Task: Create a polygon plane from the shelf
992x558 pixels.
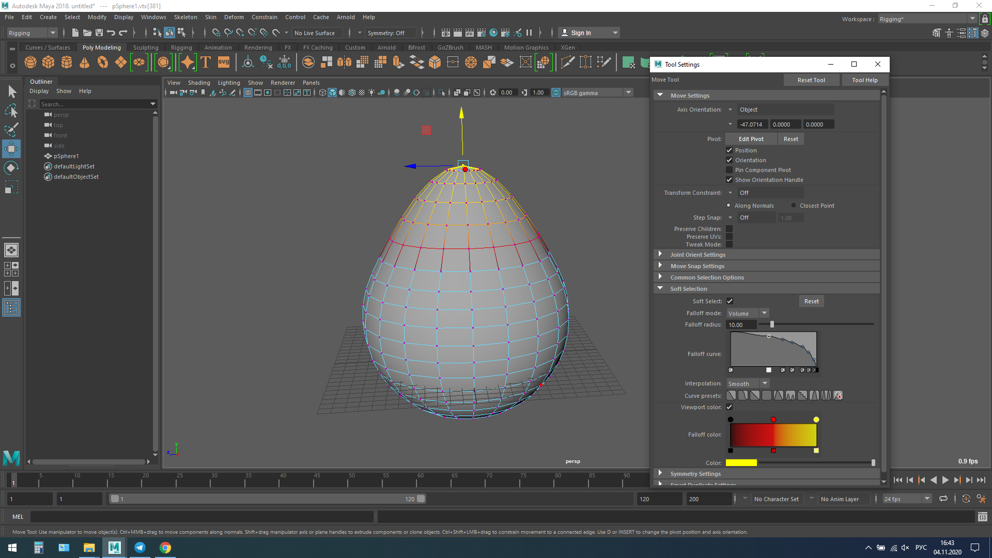Action: [121, 63]
